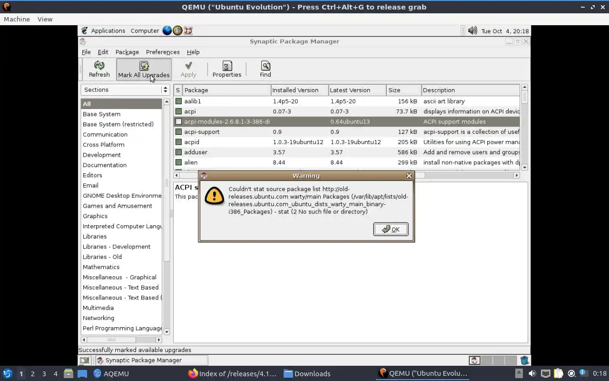This screenshot has width=609, height=381.
Task: Click the warning dialog exclamation icon
Action: click(214, 196)
